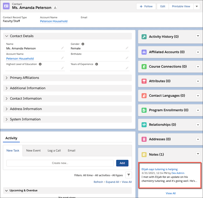Click info icon next to Years of Experience

tap(96, 64)
